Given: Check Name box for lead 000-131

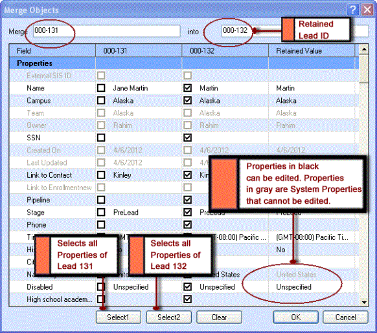Looking at the screenshot, I should tap(101, 88).
